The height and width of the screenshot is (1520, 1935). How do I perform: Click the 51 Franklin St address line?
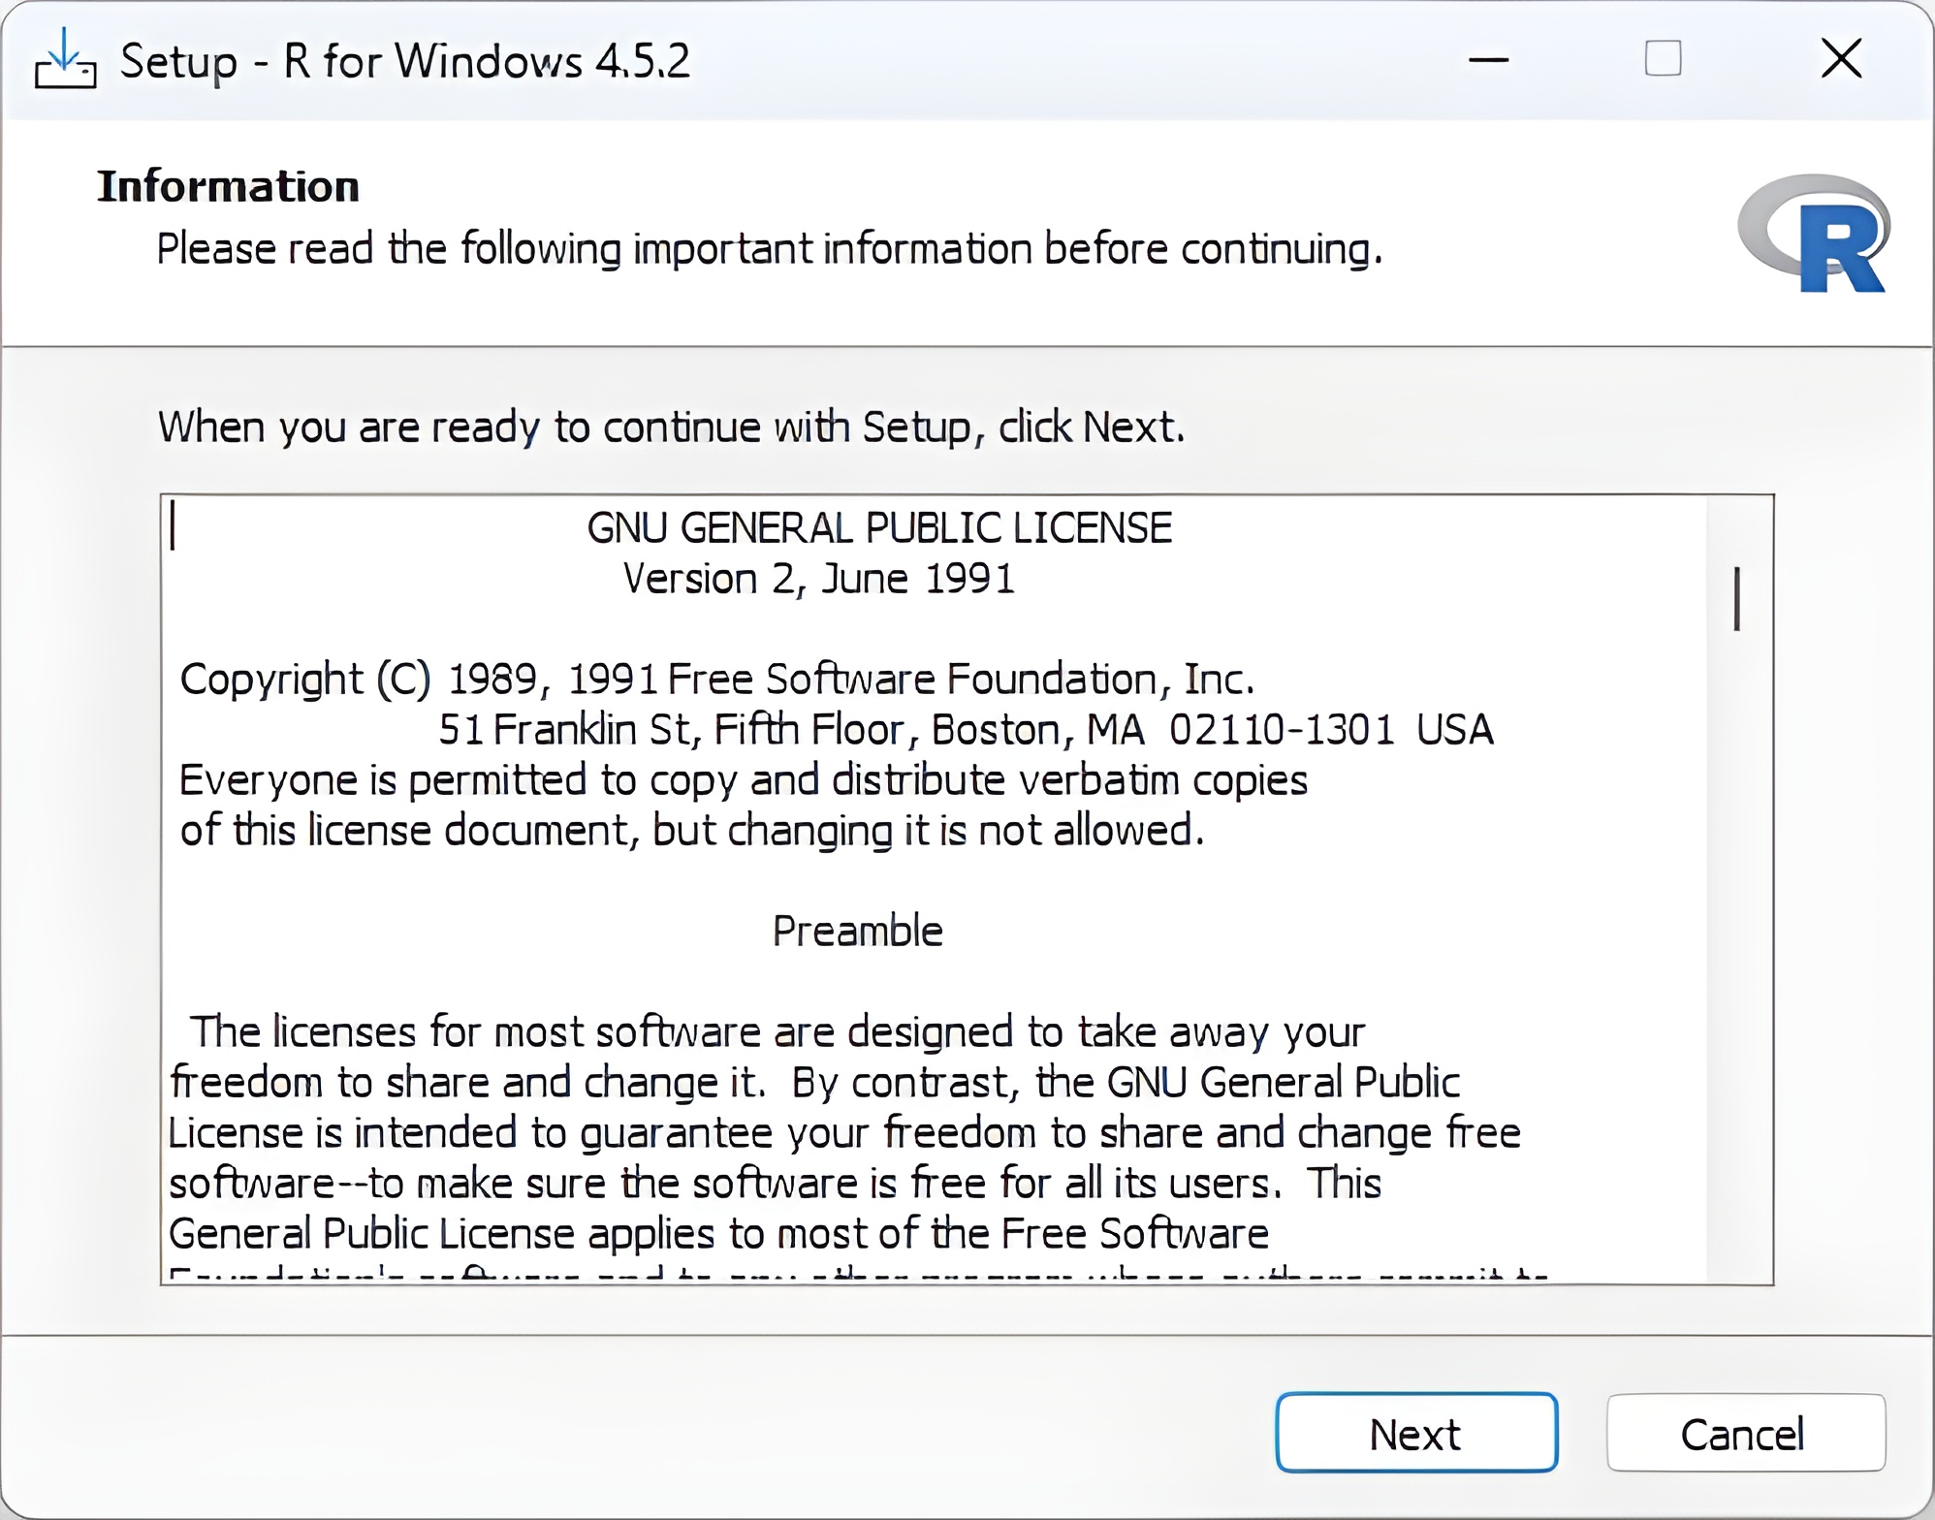965,730
